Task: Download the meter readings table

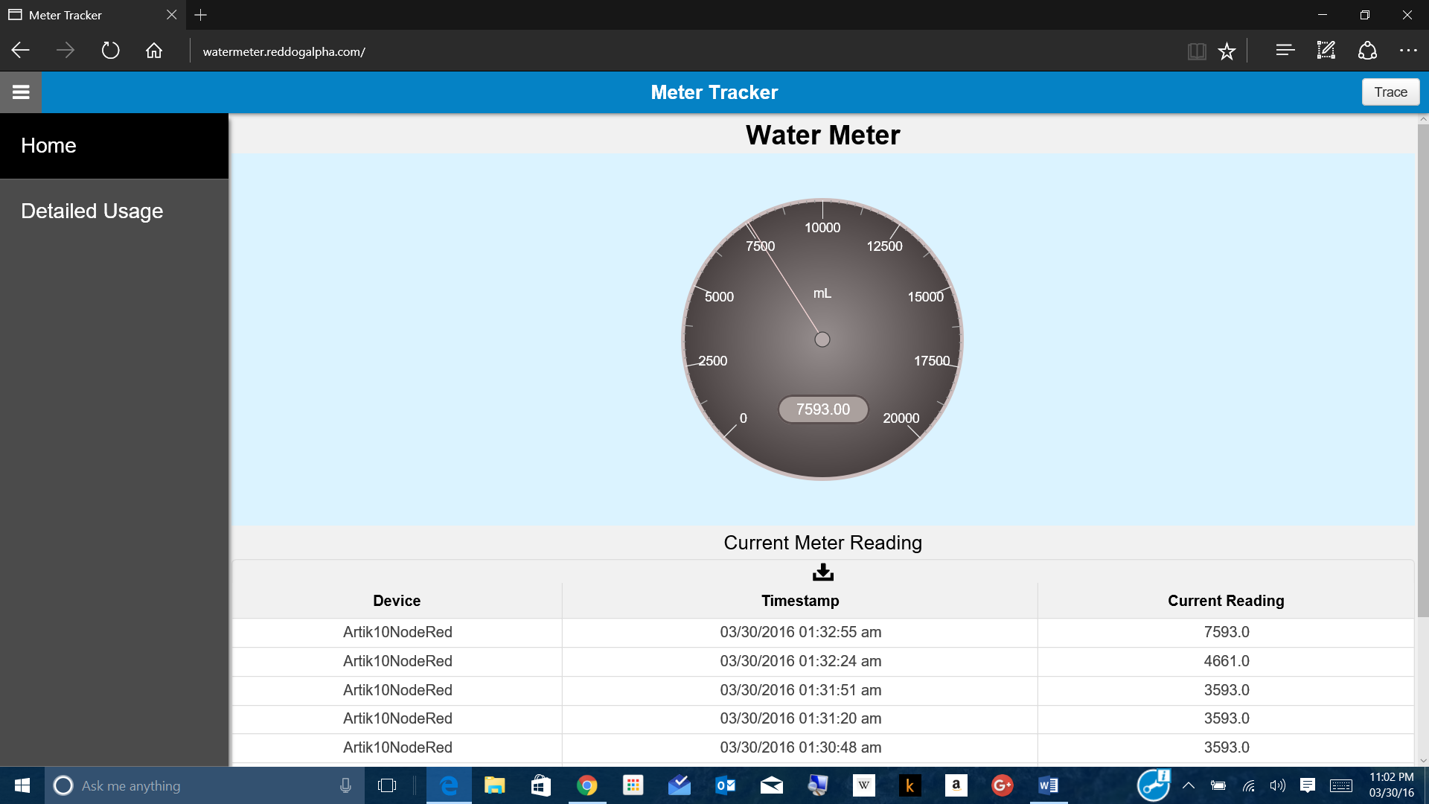Action: 822,572
